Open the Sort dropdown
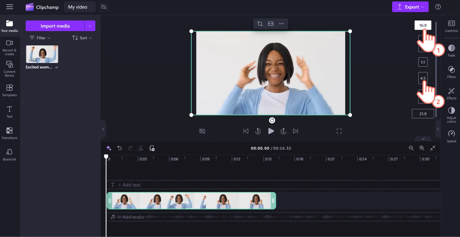 [82, 38]
